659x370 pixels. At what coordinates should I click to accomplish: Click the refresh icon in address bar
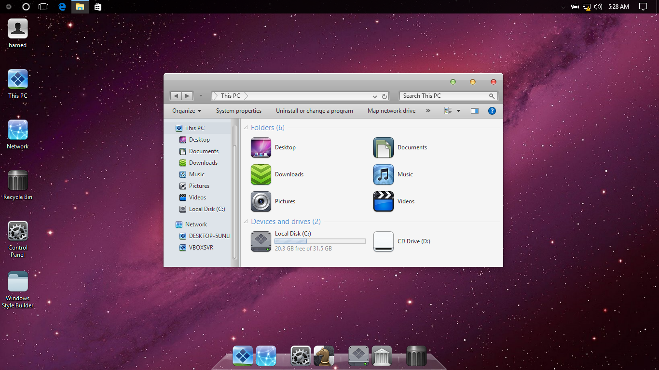(384, 96)
